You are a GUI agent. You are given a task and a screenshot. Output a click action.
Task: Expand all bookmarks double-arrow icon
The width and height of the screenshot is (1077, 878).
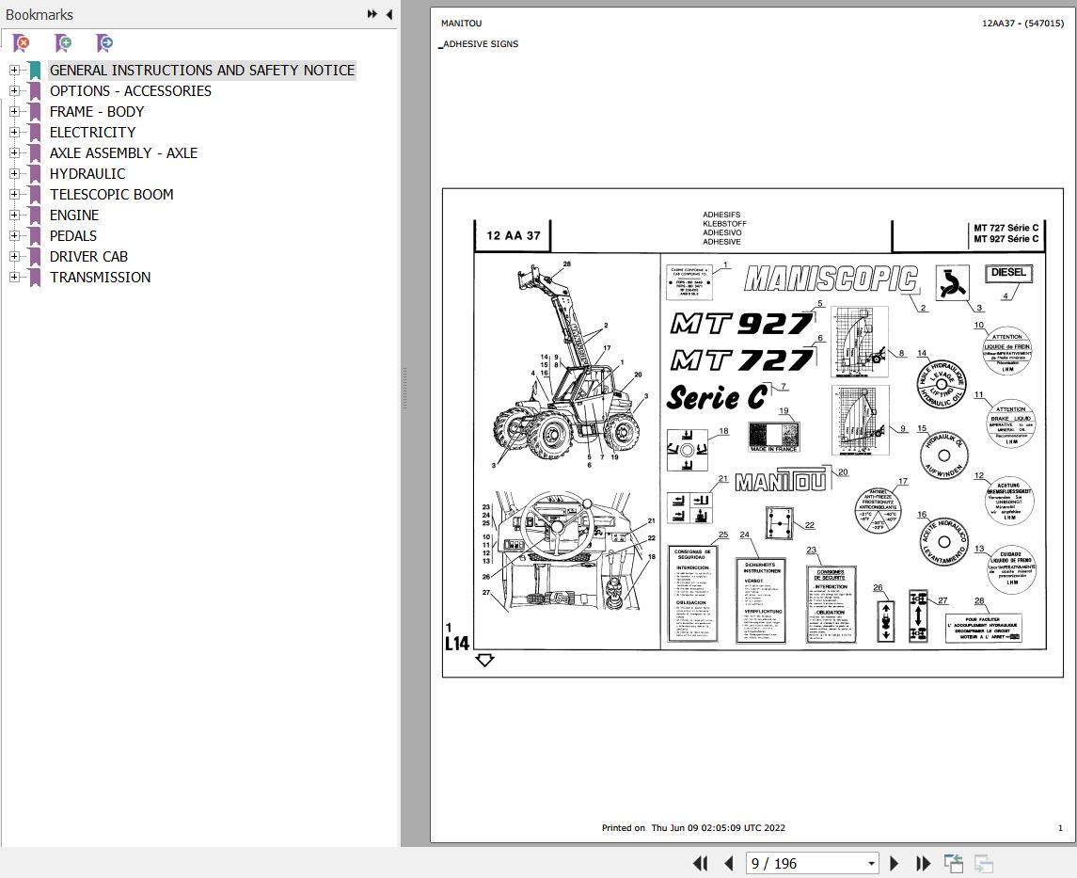click(x=372, y=14)
